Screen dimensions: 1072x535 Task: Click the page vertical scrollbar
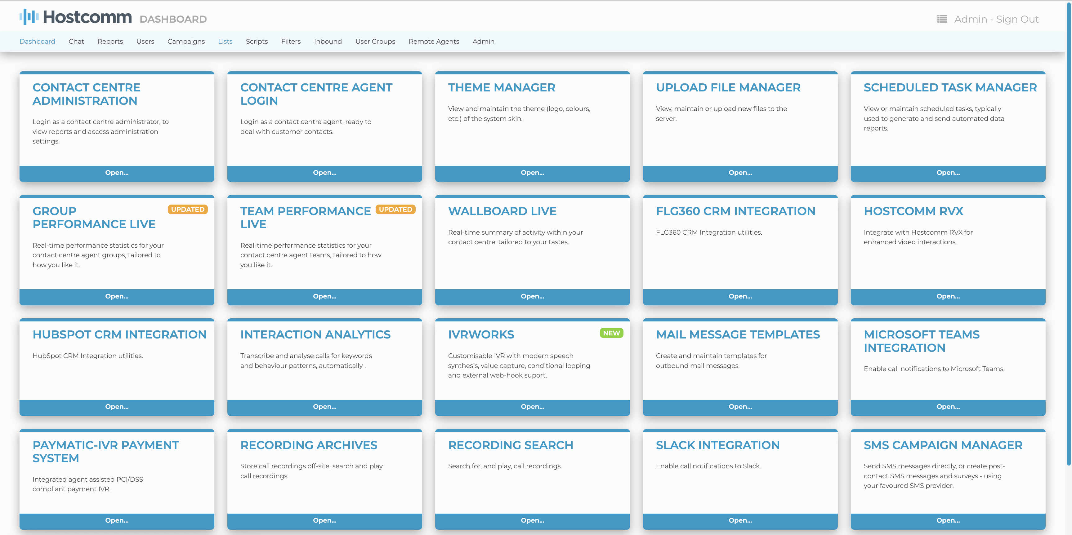tap(1068, 233)
